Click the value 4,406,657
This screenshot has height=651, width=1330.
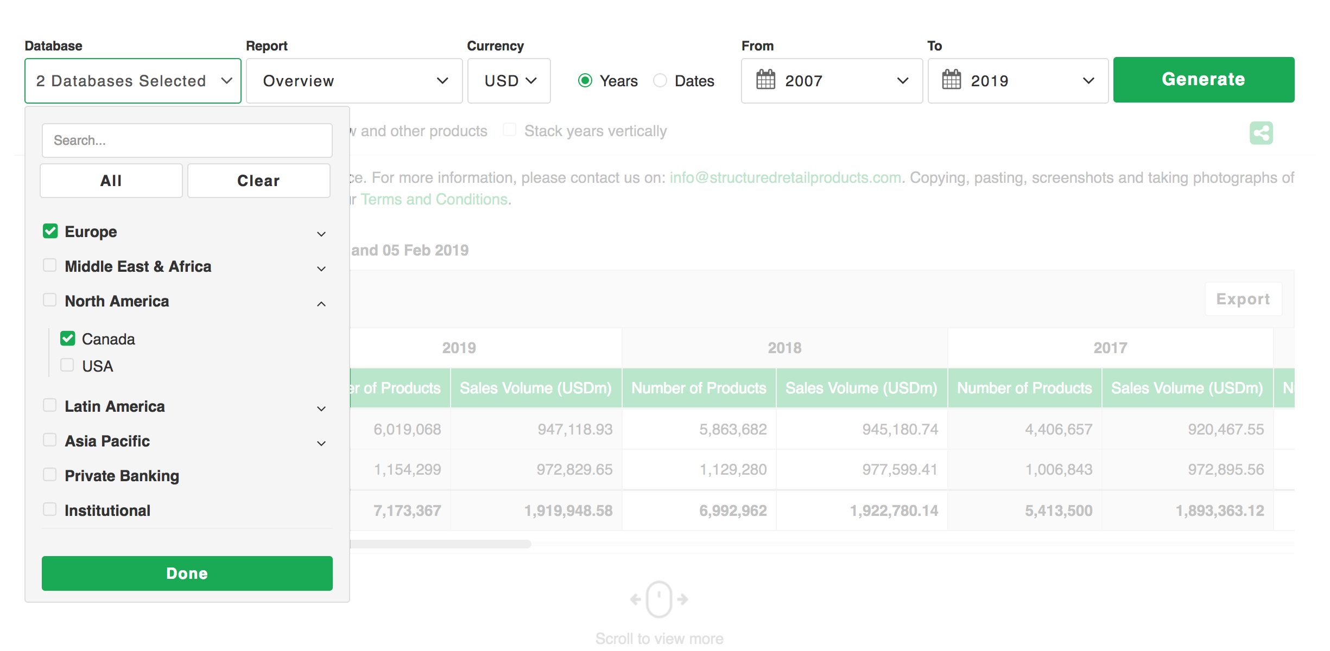coord(1059,429)
